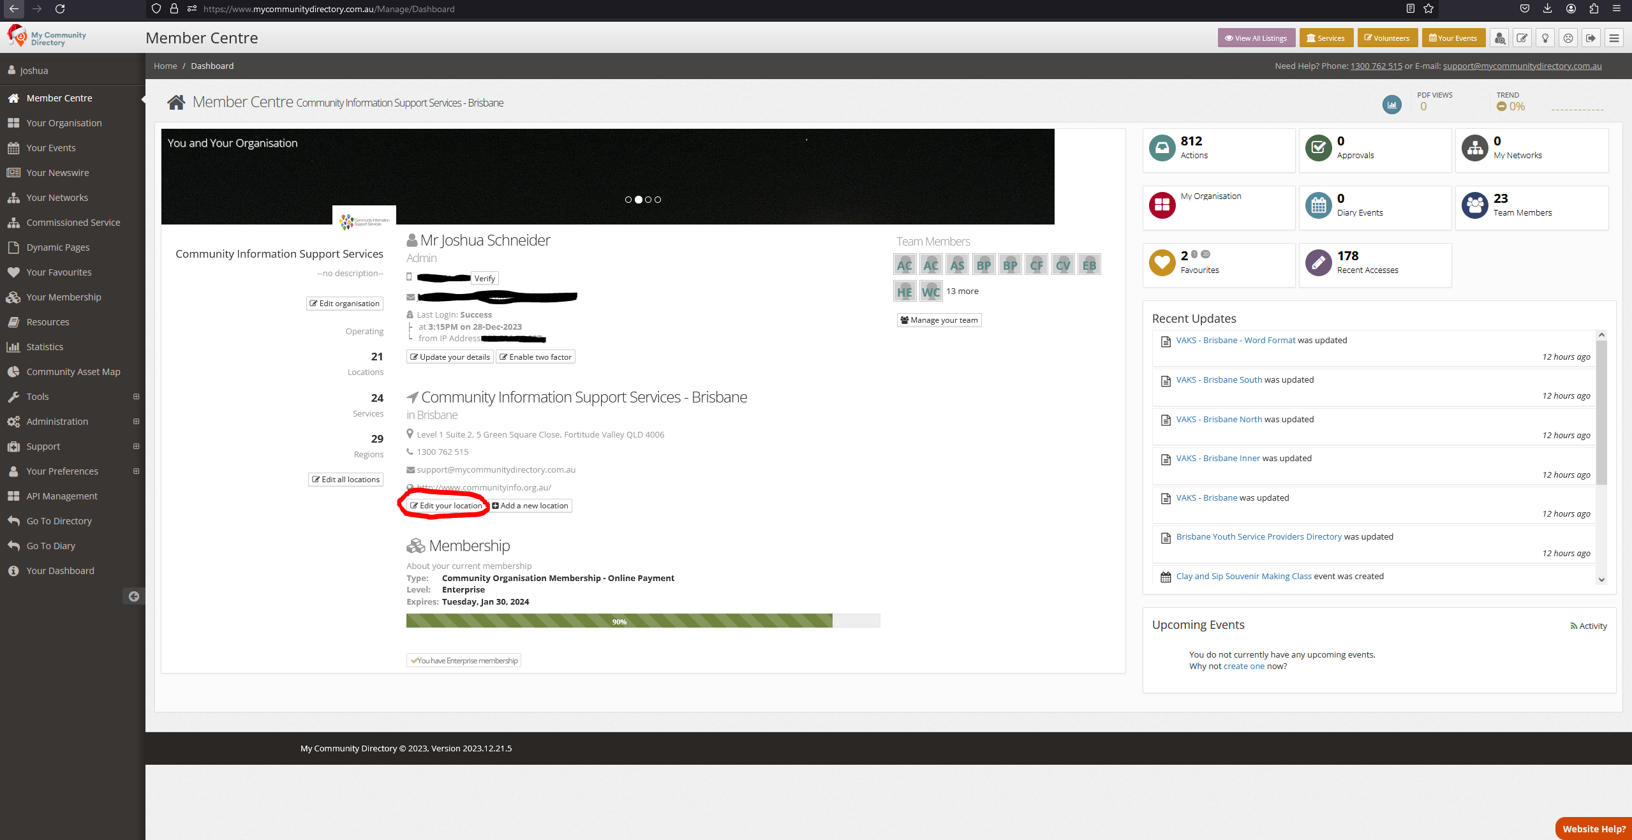The width and height of the screenshot is (1632, 840).
Task: Select the third banner carousel dot
Action: (x=648, y=200)
